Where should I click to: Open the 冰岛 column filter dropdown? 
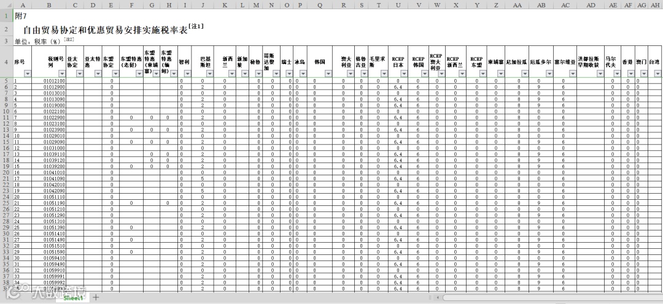tap(303, 74)
